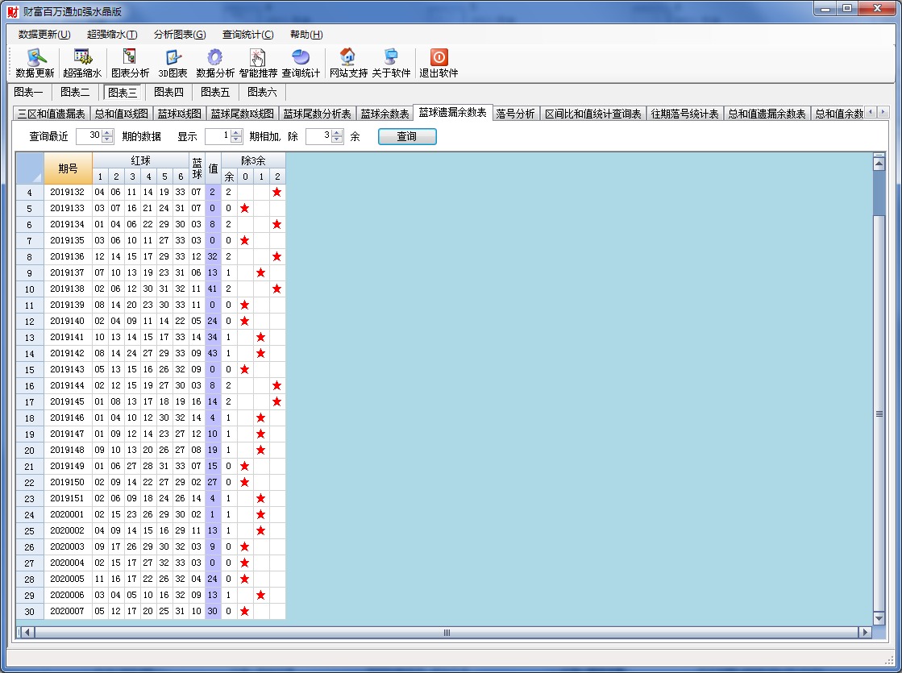Click the horizontal scrollbar thumb below the table
The width and height of the screenshot is (902, 673).
446,633
